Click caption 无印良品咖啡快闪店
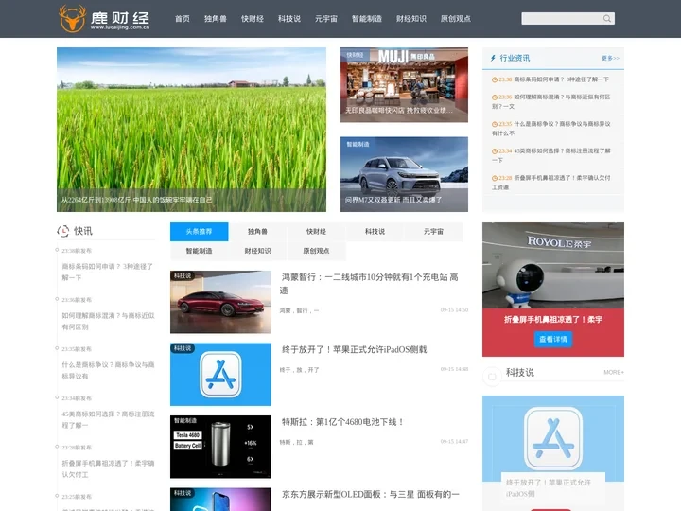Viewport: 681px width, 511px height. click(x=399, y=111)
